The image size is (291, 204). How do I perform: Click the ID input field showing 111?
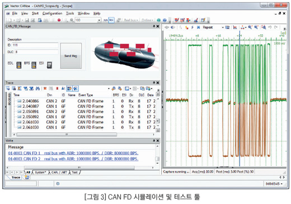35,45
